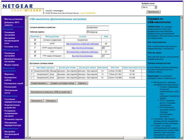Click scroll left arrow of horizontal scrollbar
This screenshot has width=184, height=140.
click(x=30, y=138)
